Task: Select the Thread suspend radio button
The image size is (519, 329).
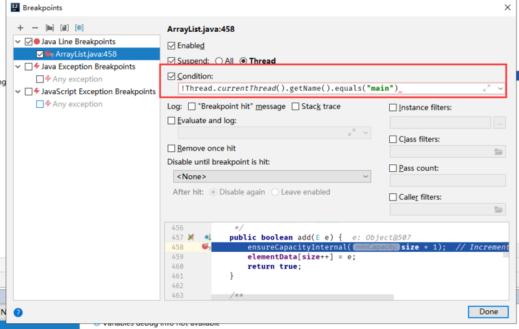Action: tap(243, 61)
